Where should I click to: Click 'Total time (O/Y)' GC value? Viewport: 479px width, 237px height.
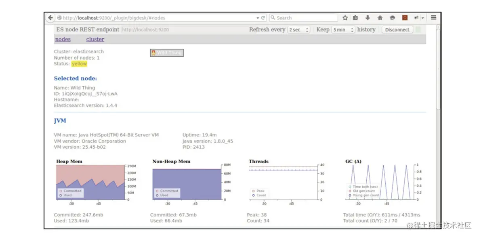[382, 215]
